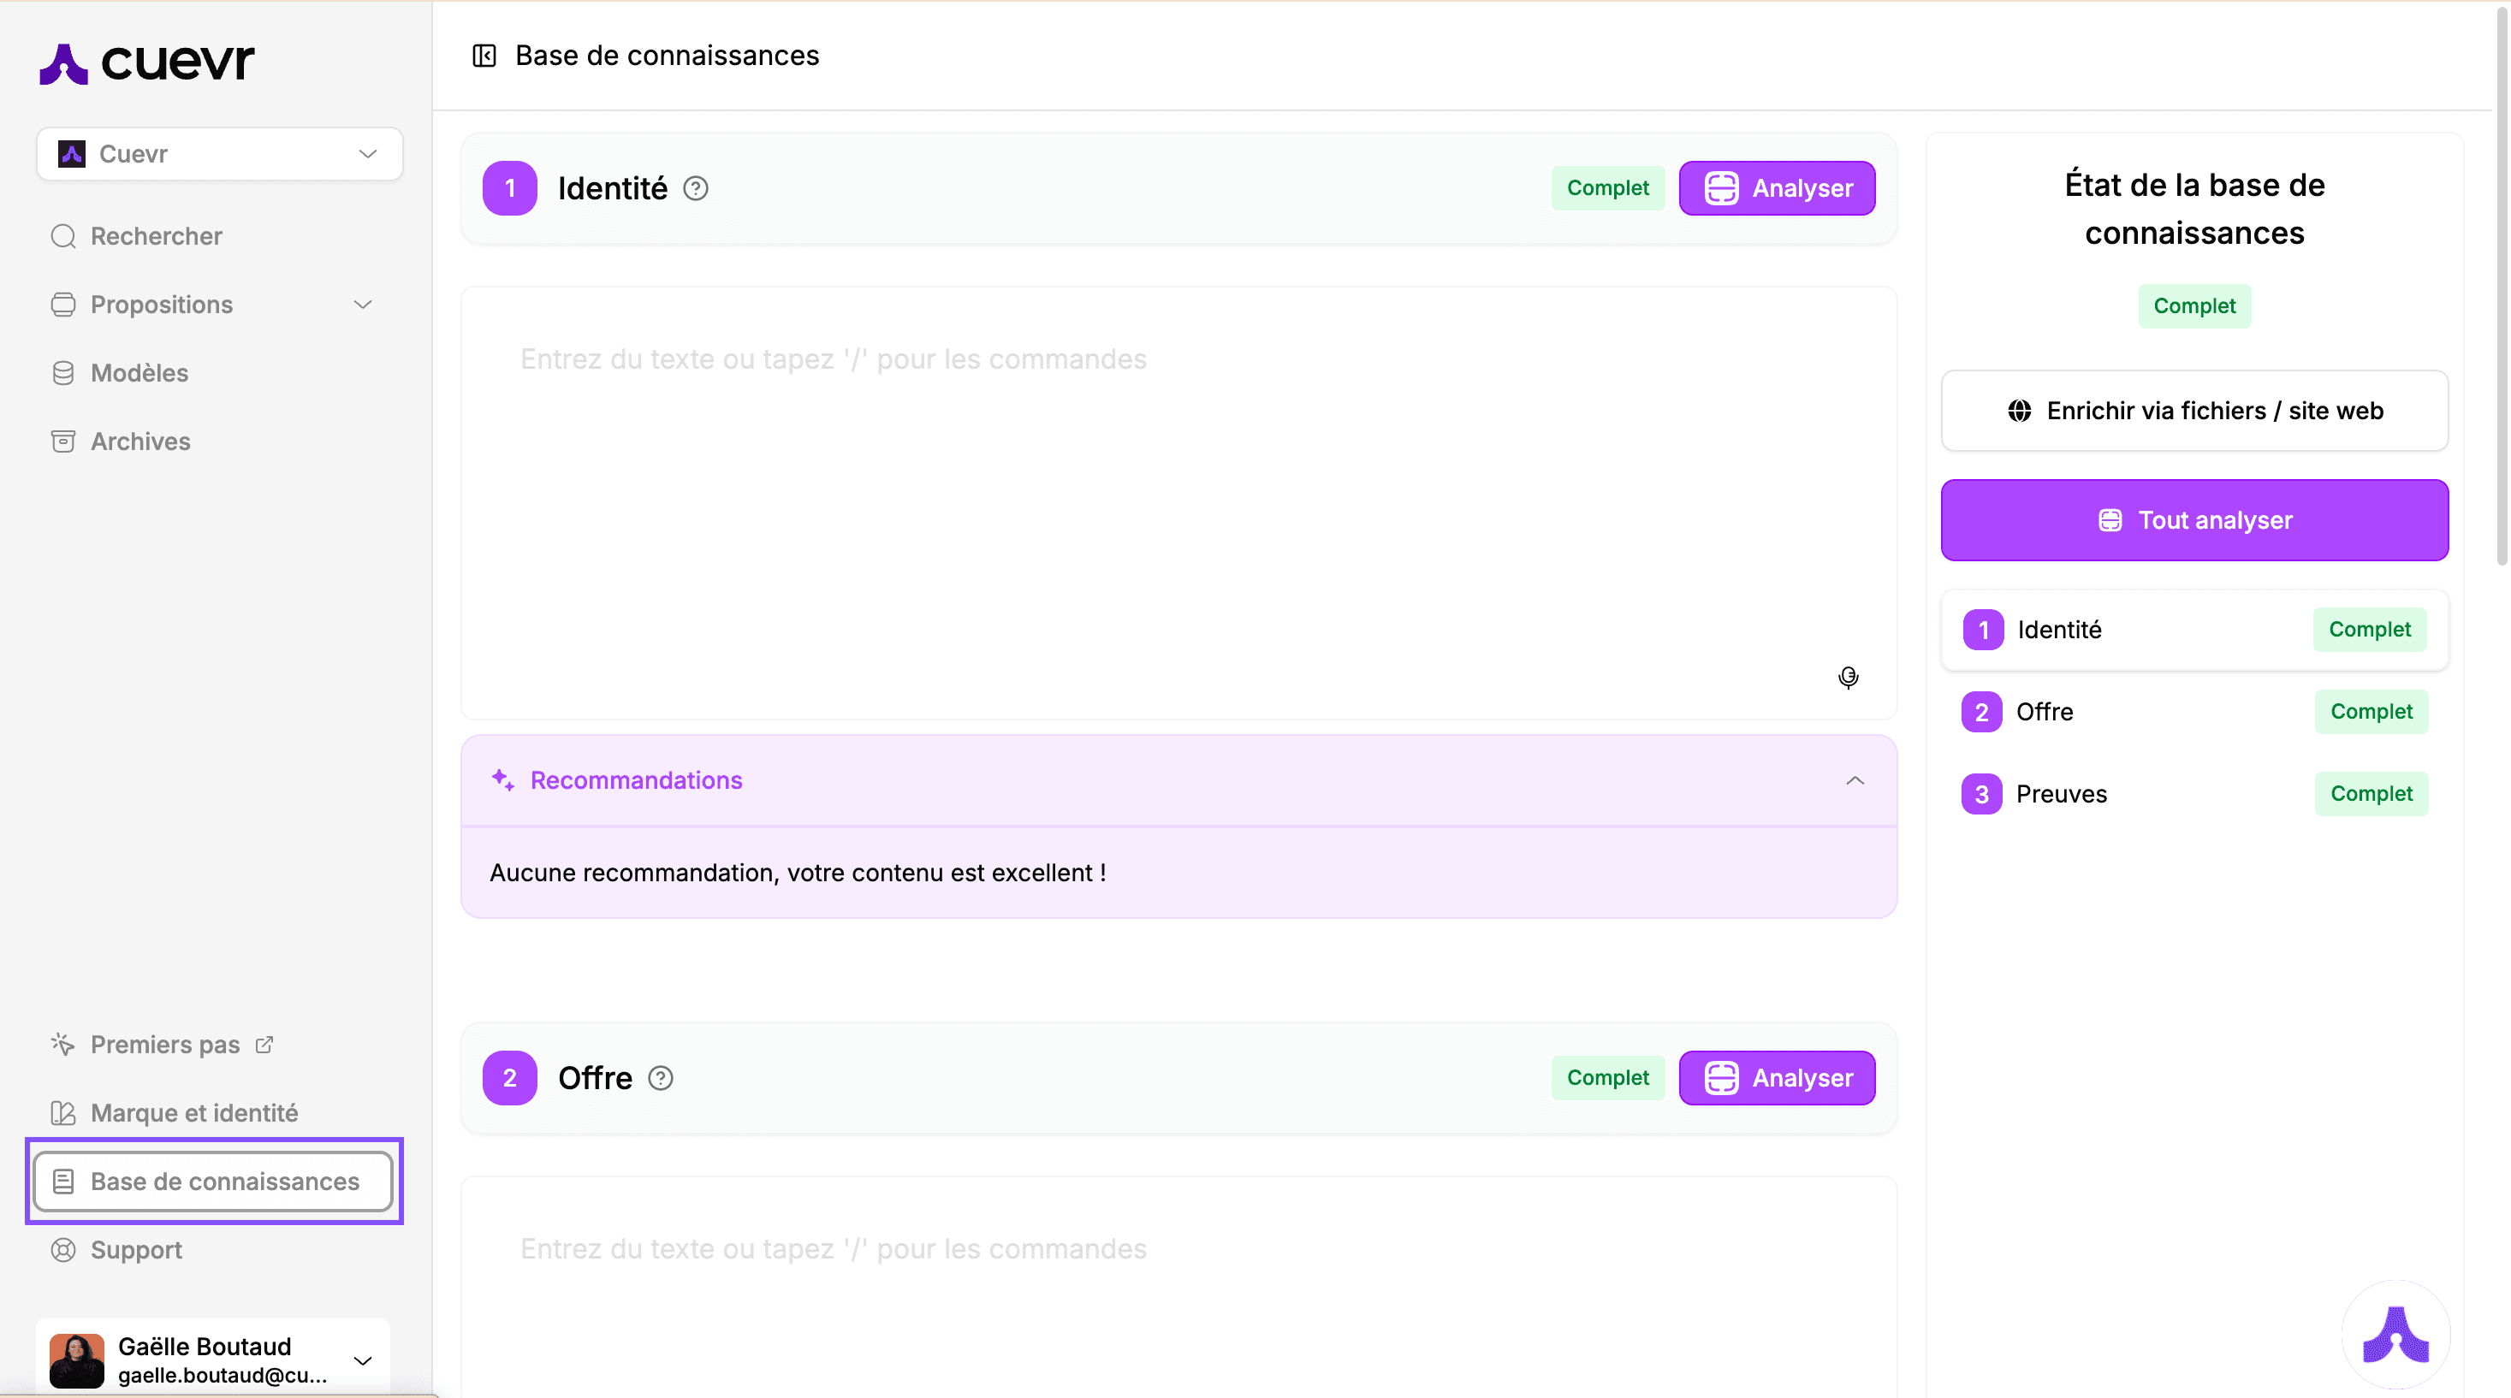Click the microphone icon in the Identité text area
Screen dimensions: 2511x1398
point(1847,677)
